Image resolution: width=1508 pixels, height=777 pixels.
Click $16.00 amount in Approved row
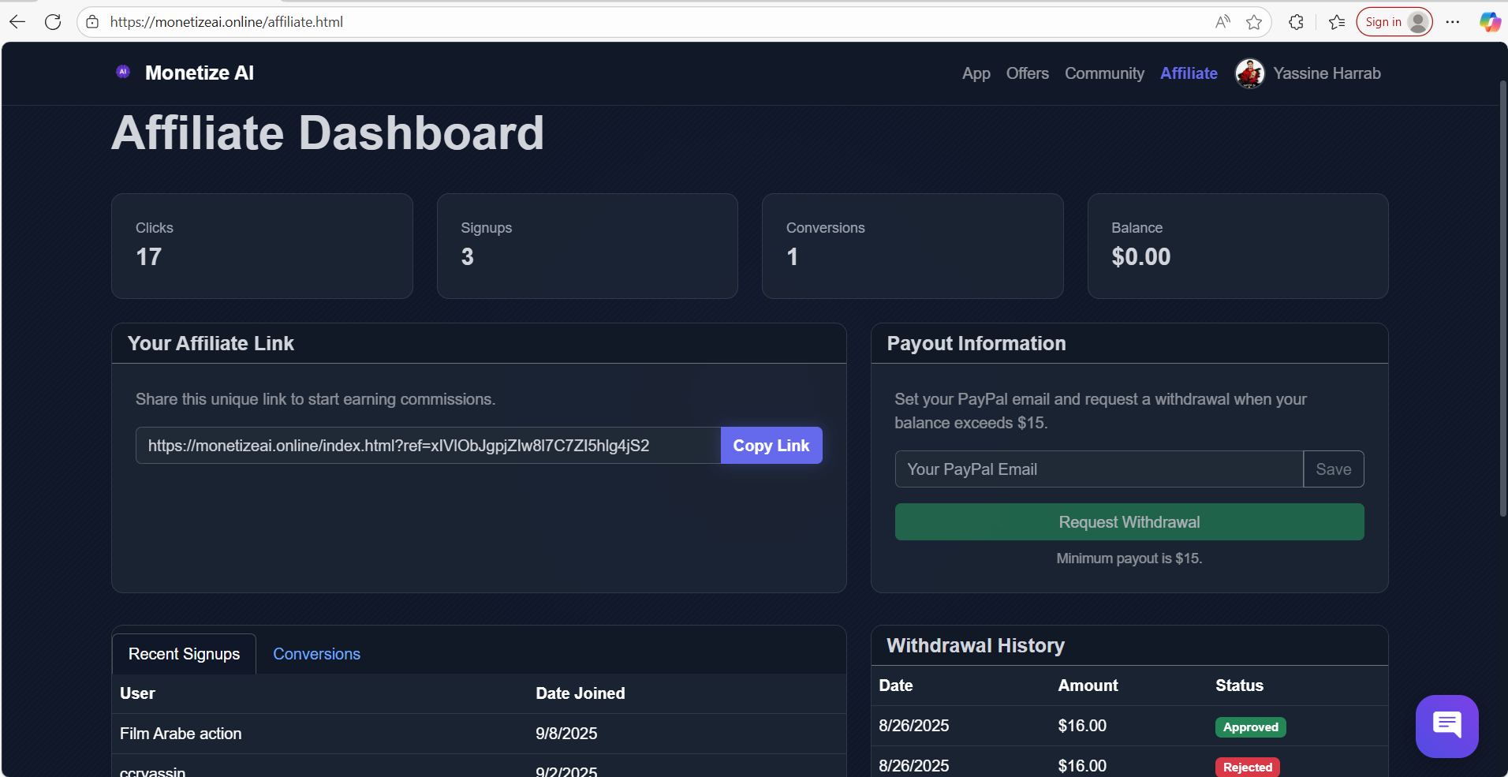point(1082,726)
